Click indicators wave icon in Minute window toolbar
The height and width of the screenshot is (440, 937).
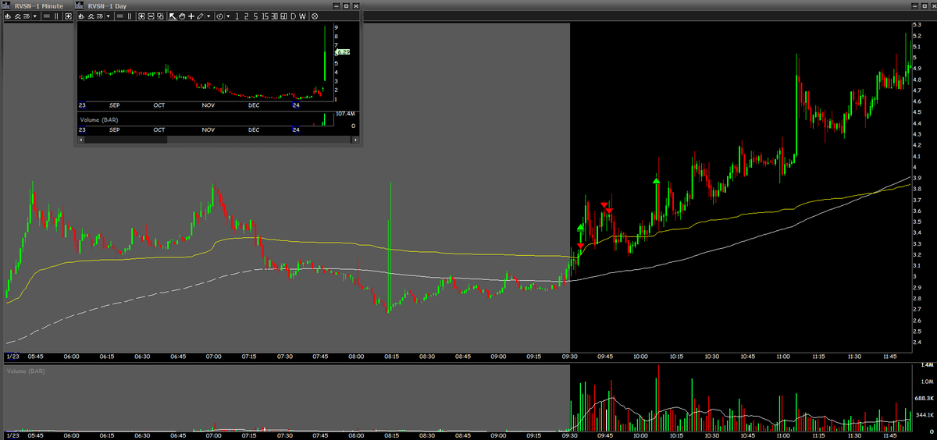(17, 16)
